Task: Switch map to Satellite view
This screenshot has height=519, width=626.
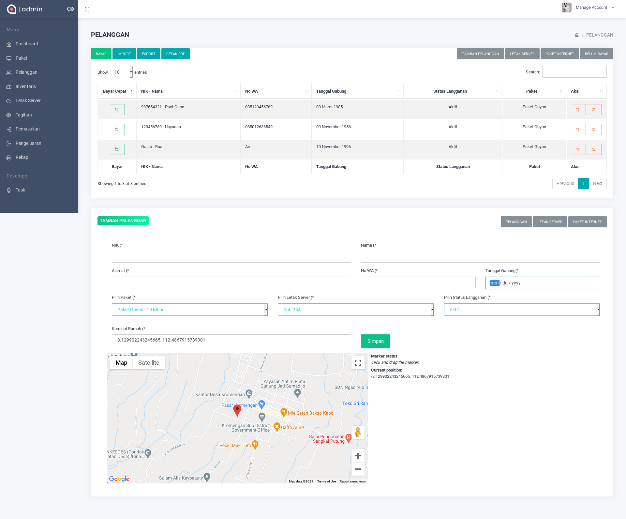Action: point(149,363)
